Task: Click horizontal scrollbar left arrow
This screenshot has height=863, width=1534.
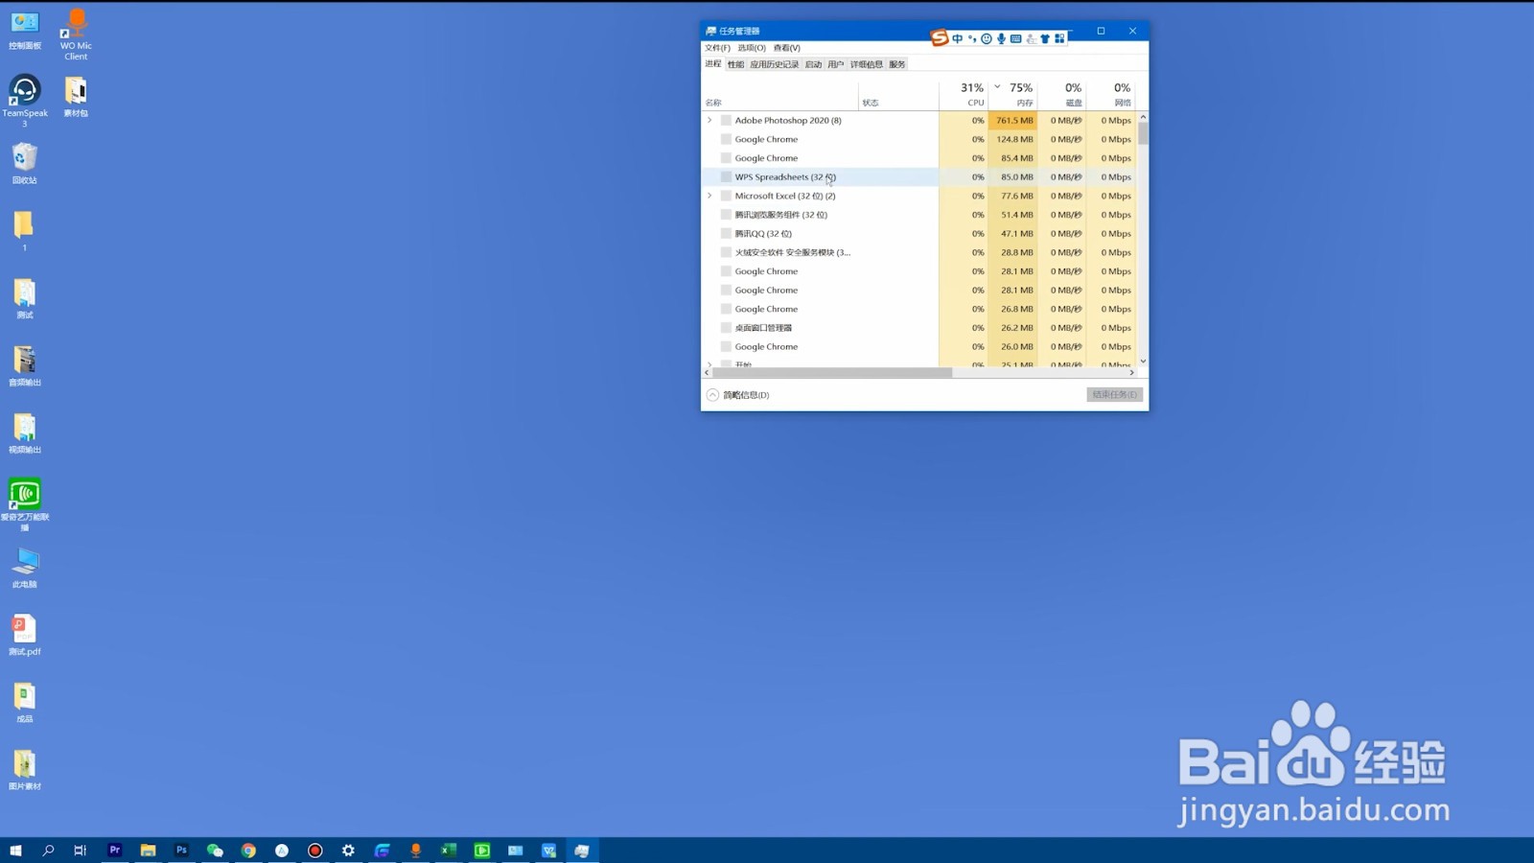Action: [708, 373]
